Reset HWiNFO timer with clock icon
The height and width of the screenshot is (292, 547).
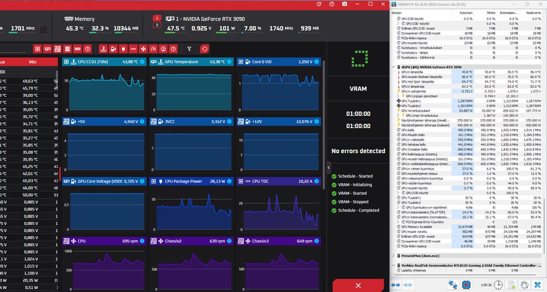pyautogui.click(x=498, y=285)
